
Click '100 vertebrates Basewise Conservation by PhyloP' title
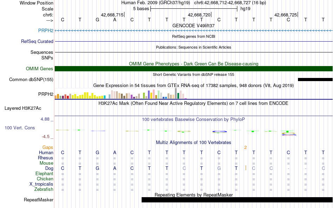193,120
